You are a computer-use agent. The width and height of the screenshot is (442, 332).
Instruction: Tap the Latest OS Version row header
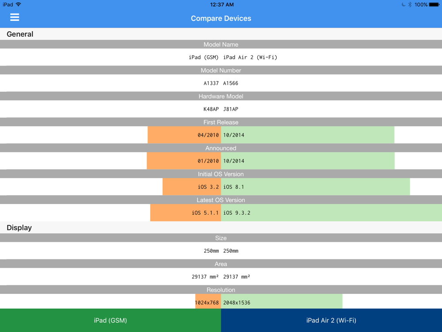(221, 200)
